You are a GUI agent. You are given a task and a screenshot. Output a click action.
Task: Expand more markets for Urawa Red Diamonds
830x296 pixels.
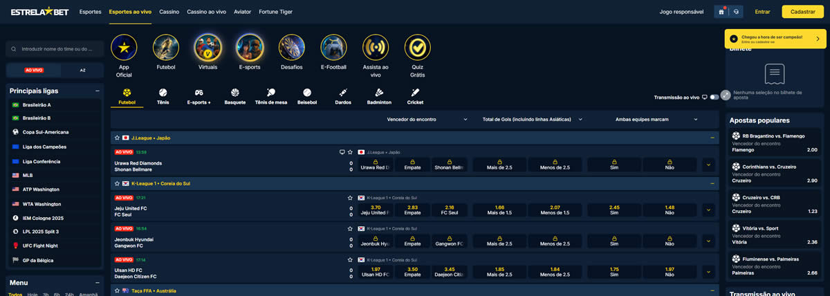[708, 165]
